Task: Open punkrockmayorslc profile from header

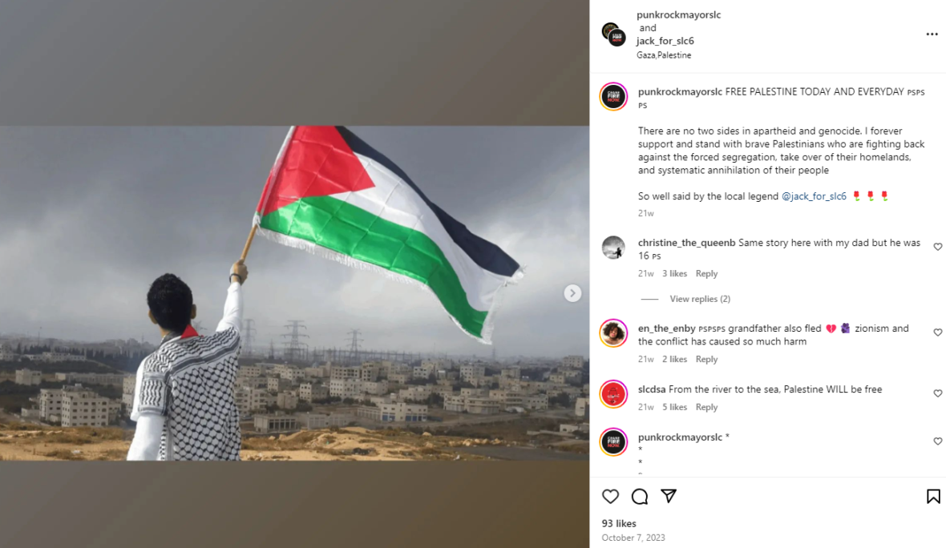Action: coord(679,14)
